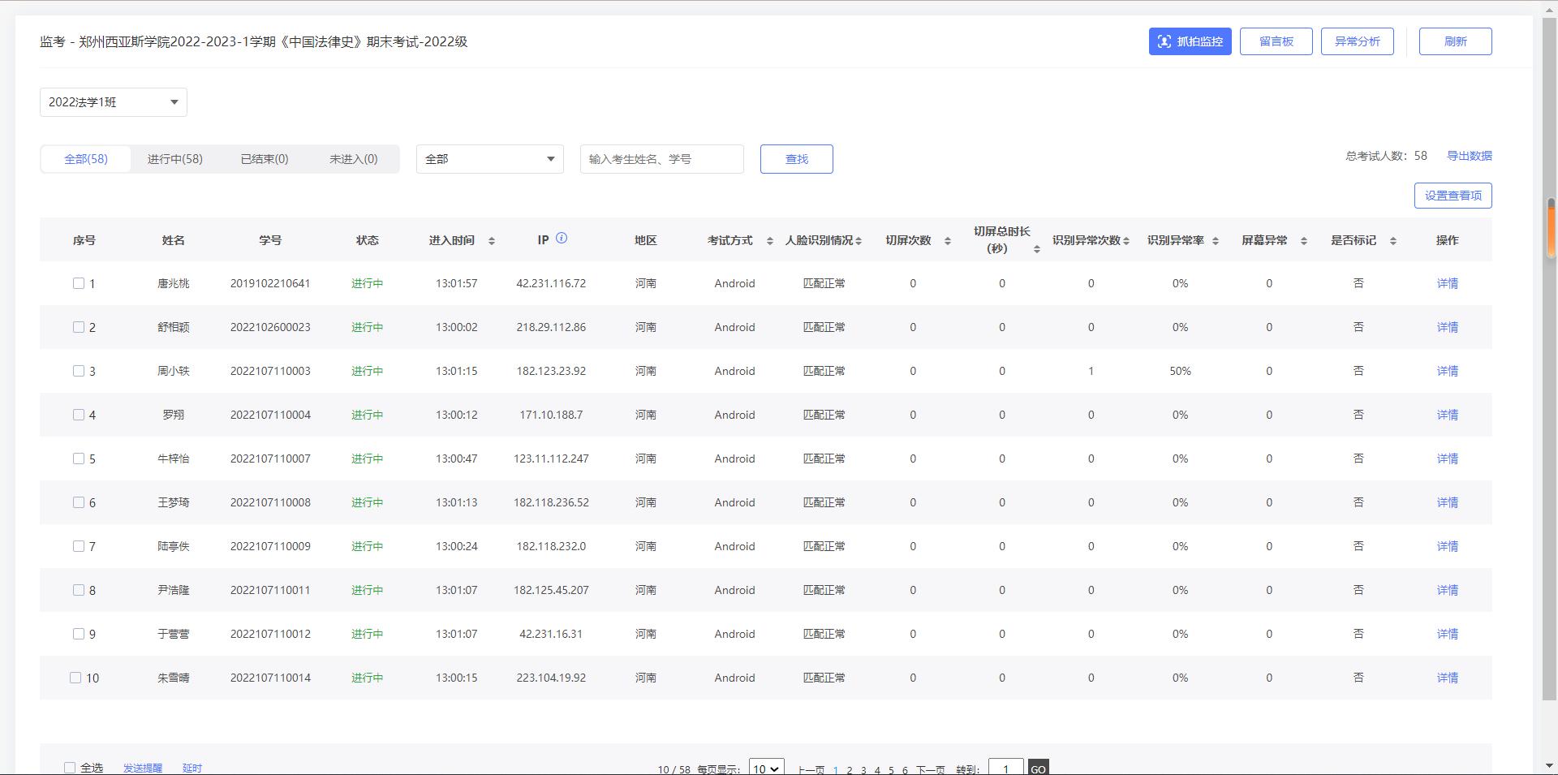The width and height of the screenshot is (1558, 775).
Task: Click entry time 13:00:24
Action: pyautogui.click(x=456, y=546)
